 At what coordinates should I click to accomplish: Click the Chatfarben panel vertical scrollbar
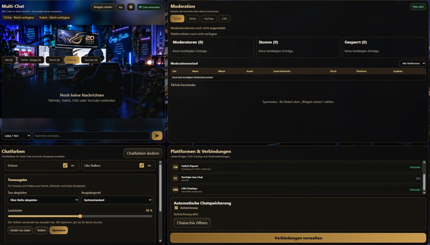pos(160,188)
